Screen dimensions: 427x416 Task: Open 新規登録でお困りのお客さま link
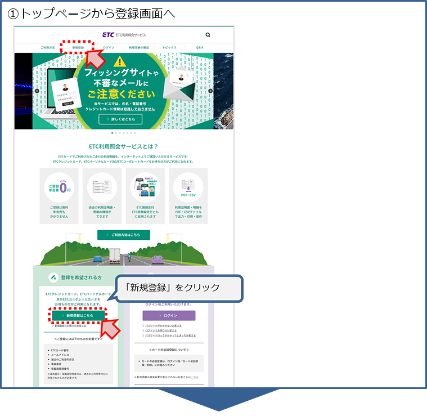[70, 325]
